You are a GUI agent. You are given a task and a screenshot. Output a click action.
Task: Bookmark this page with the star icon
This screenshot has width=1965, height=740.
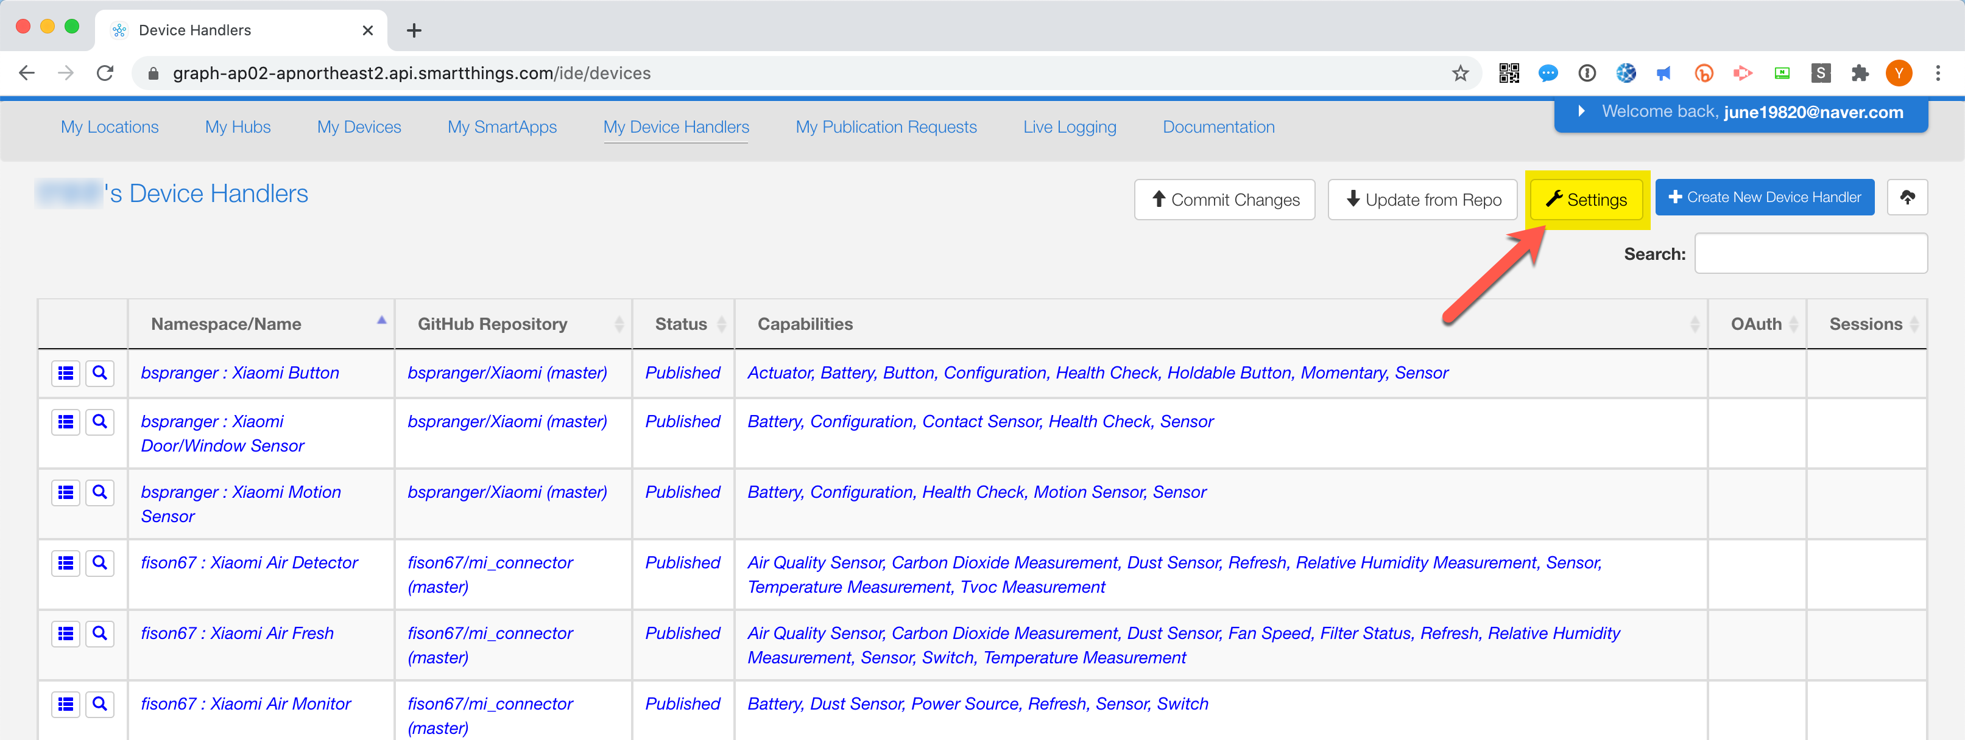[1460, 73]
